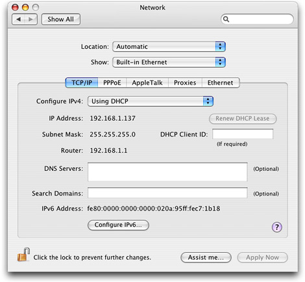Open the Proxies tab
The image size is (305, 282).
click(185, 83)
